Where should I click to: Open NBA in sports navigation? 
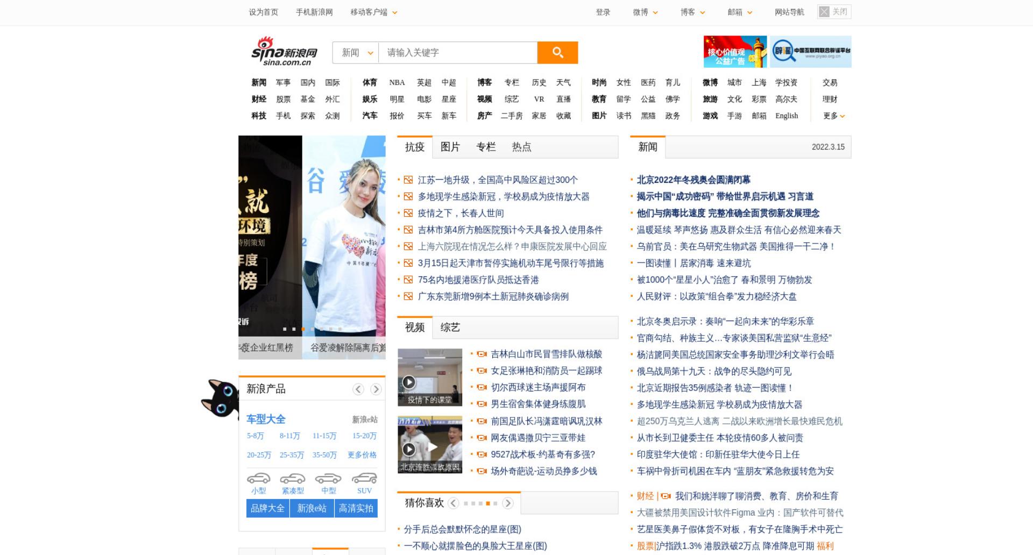point(397,83)
